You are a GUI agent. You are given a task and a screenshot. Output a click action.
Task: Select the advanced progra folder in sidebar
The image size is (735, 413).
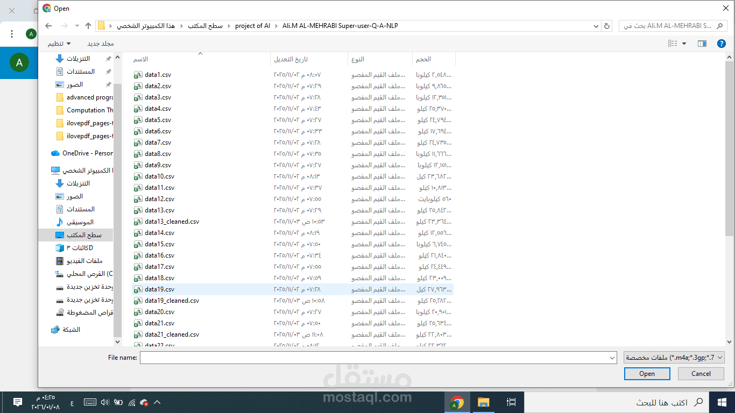[84, 97]
